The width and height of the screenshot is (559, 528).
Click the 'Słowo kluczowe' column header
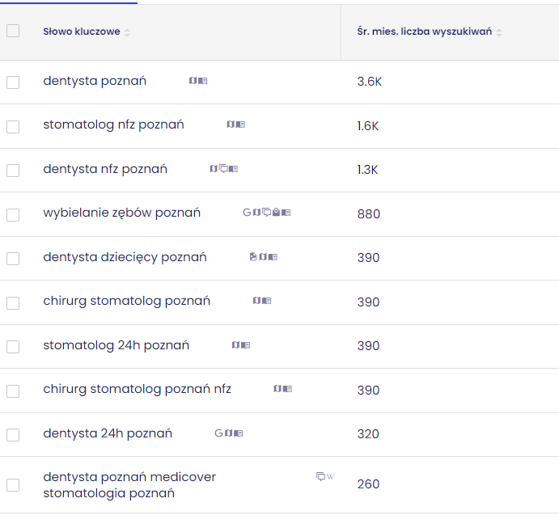(82, 32)
